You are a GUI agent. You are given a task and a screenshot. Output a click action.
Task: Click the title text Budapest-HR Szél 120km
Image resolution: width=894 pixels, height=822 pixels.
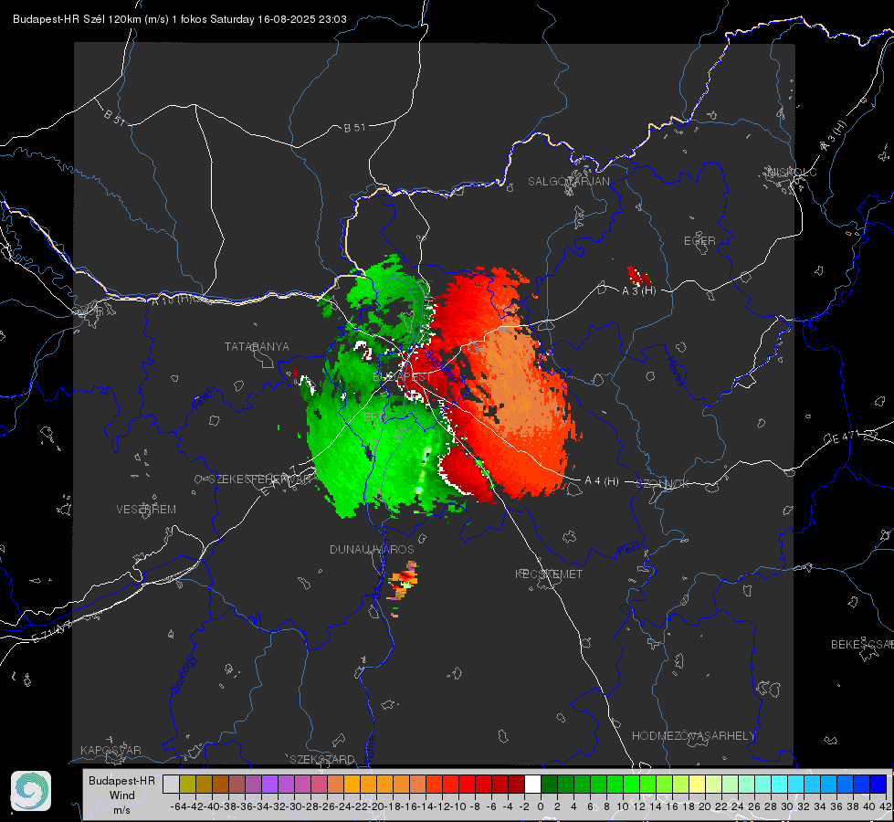coord(77,19)
